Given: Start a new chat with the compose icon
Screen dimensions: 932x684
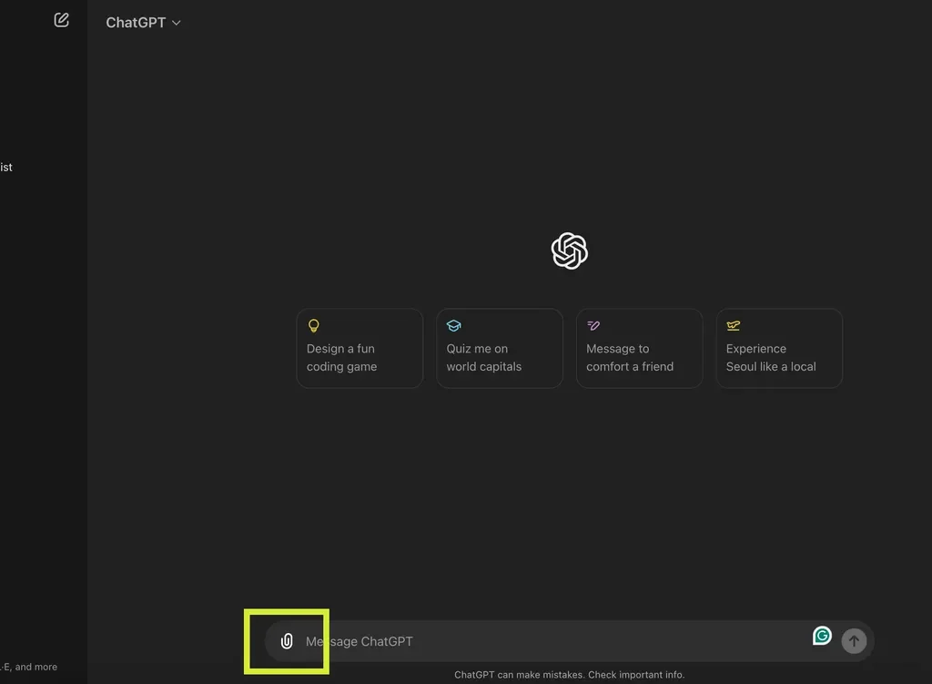Looking at the screenshot, I should tap(61, 20).
